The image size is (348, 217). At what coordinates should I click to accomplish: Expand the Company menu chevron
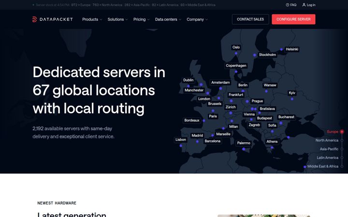click(x=207, y=19)
